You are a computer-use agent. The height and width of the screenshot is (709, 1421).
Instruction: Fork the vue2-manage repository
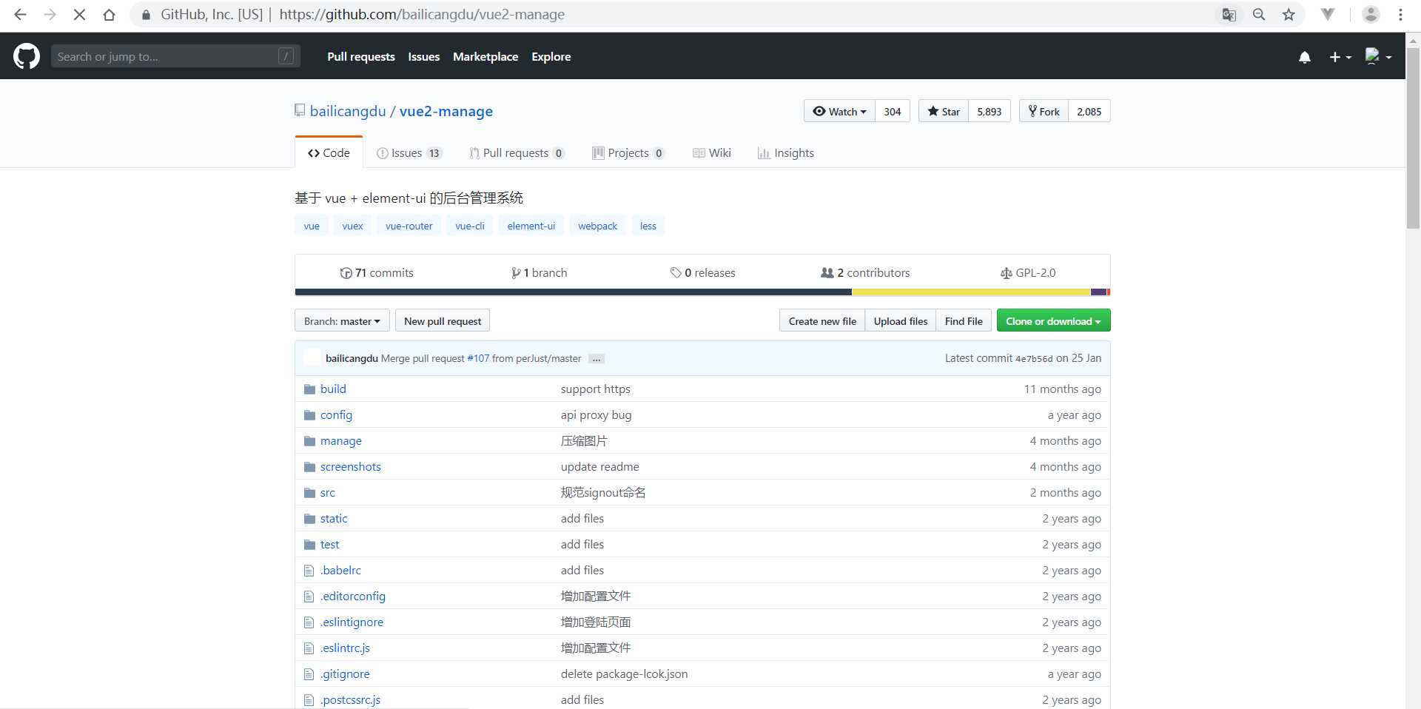[1044, 111]
